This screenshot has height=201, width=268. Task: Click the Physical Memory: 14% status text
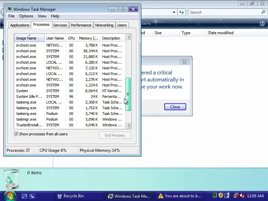99,150
